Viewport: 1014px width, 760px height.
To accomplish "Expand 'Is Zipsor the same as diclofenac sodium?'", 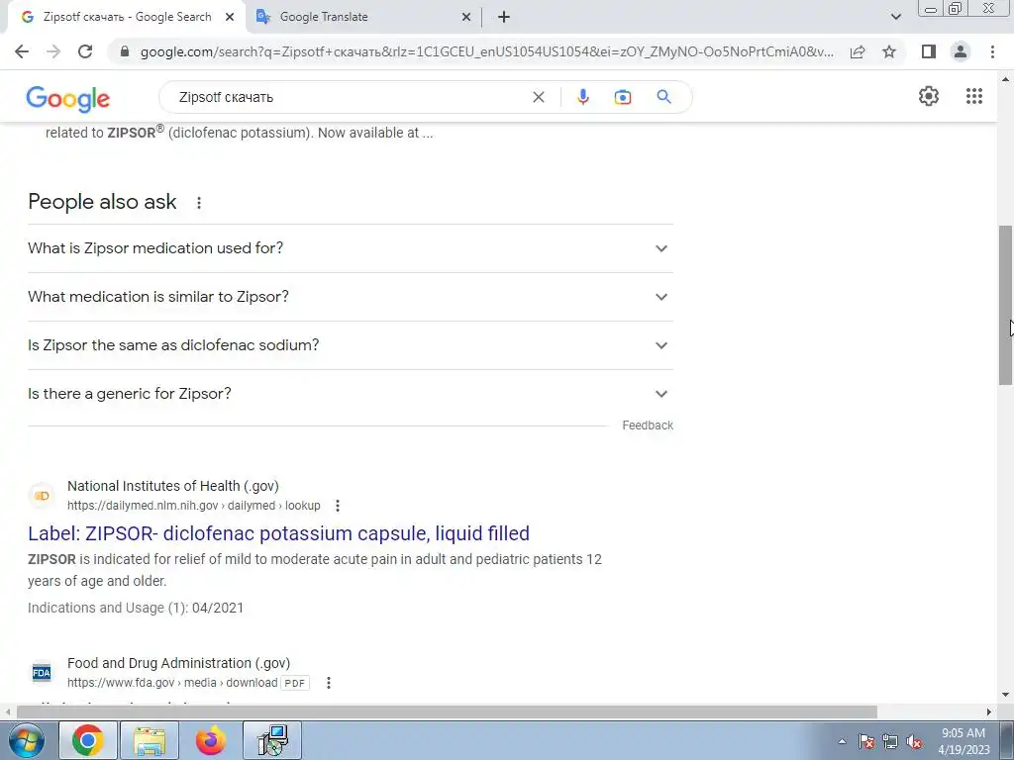I will (350, 345).
